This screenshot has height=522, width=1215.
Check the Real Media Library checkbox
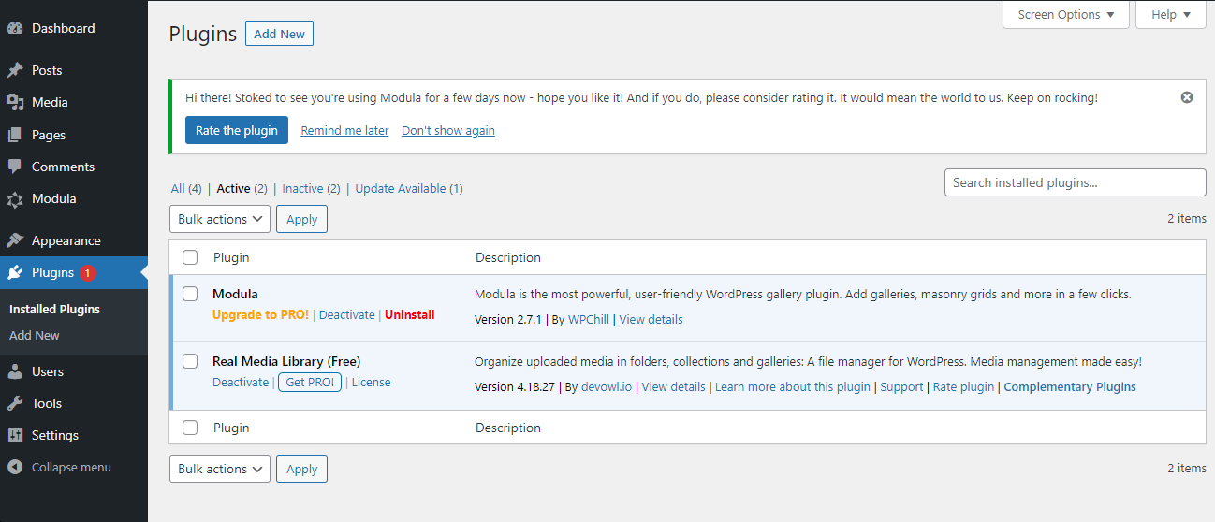click(190, 361)
